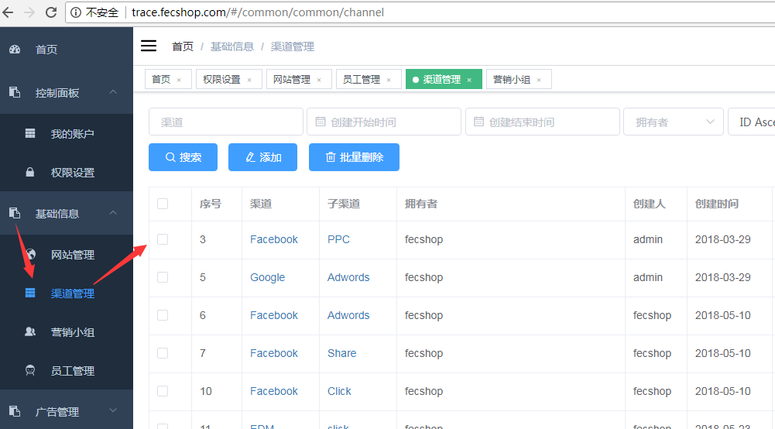Click the lock icon beside 权限设置
This screenshot has width=775, height=429.
click(30, 172)
